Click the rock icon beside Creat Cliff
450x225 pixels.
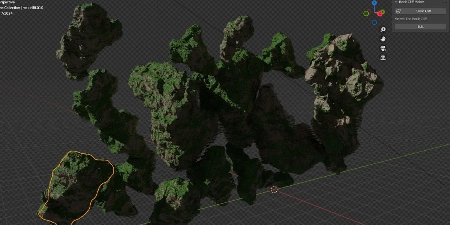click(x=399, y=11)
